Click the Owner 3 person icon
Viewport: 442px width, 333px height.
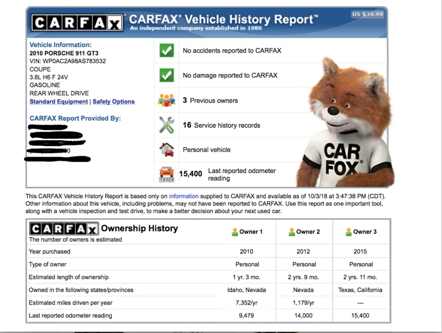[x=349, y=232]
